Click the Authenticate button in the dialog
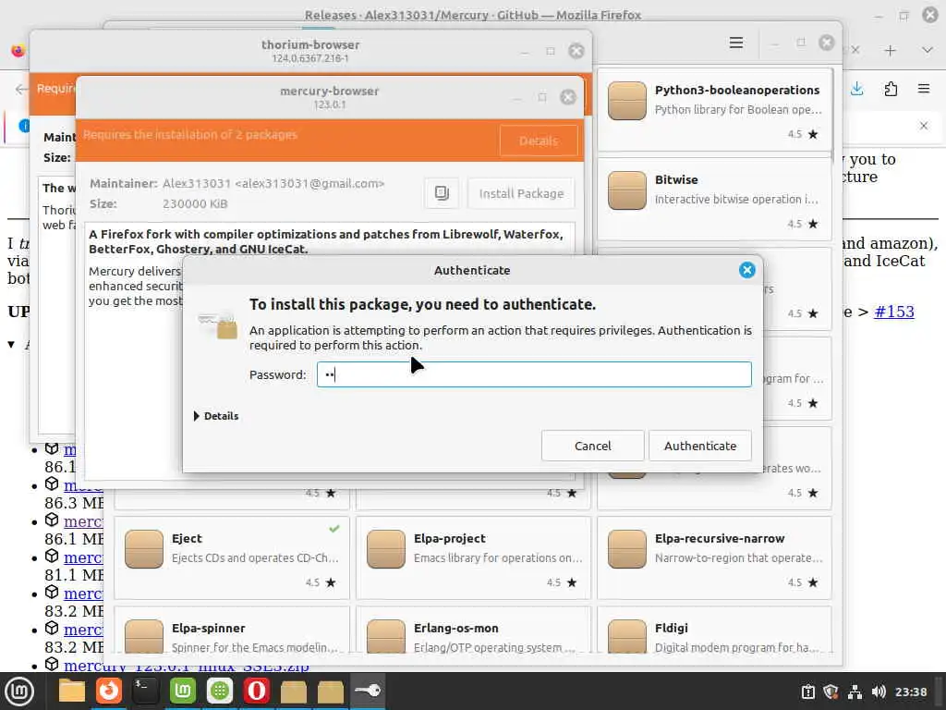Image resolution: width=946 pixels, height=710 pixels. (x=700, y=446)
